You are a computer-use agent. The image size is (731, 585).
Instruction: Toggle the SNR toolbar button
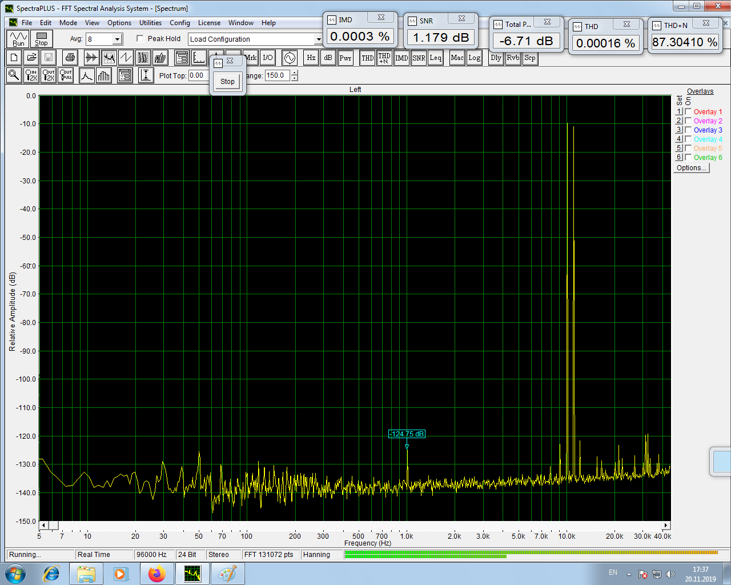(x=419, y=58)
